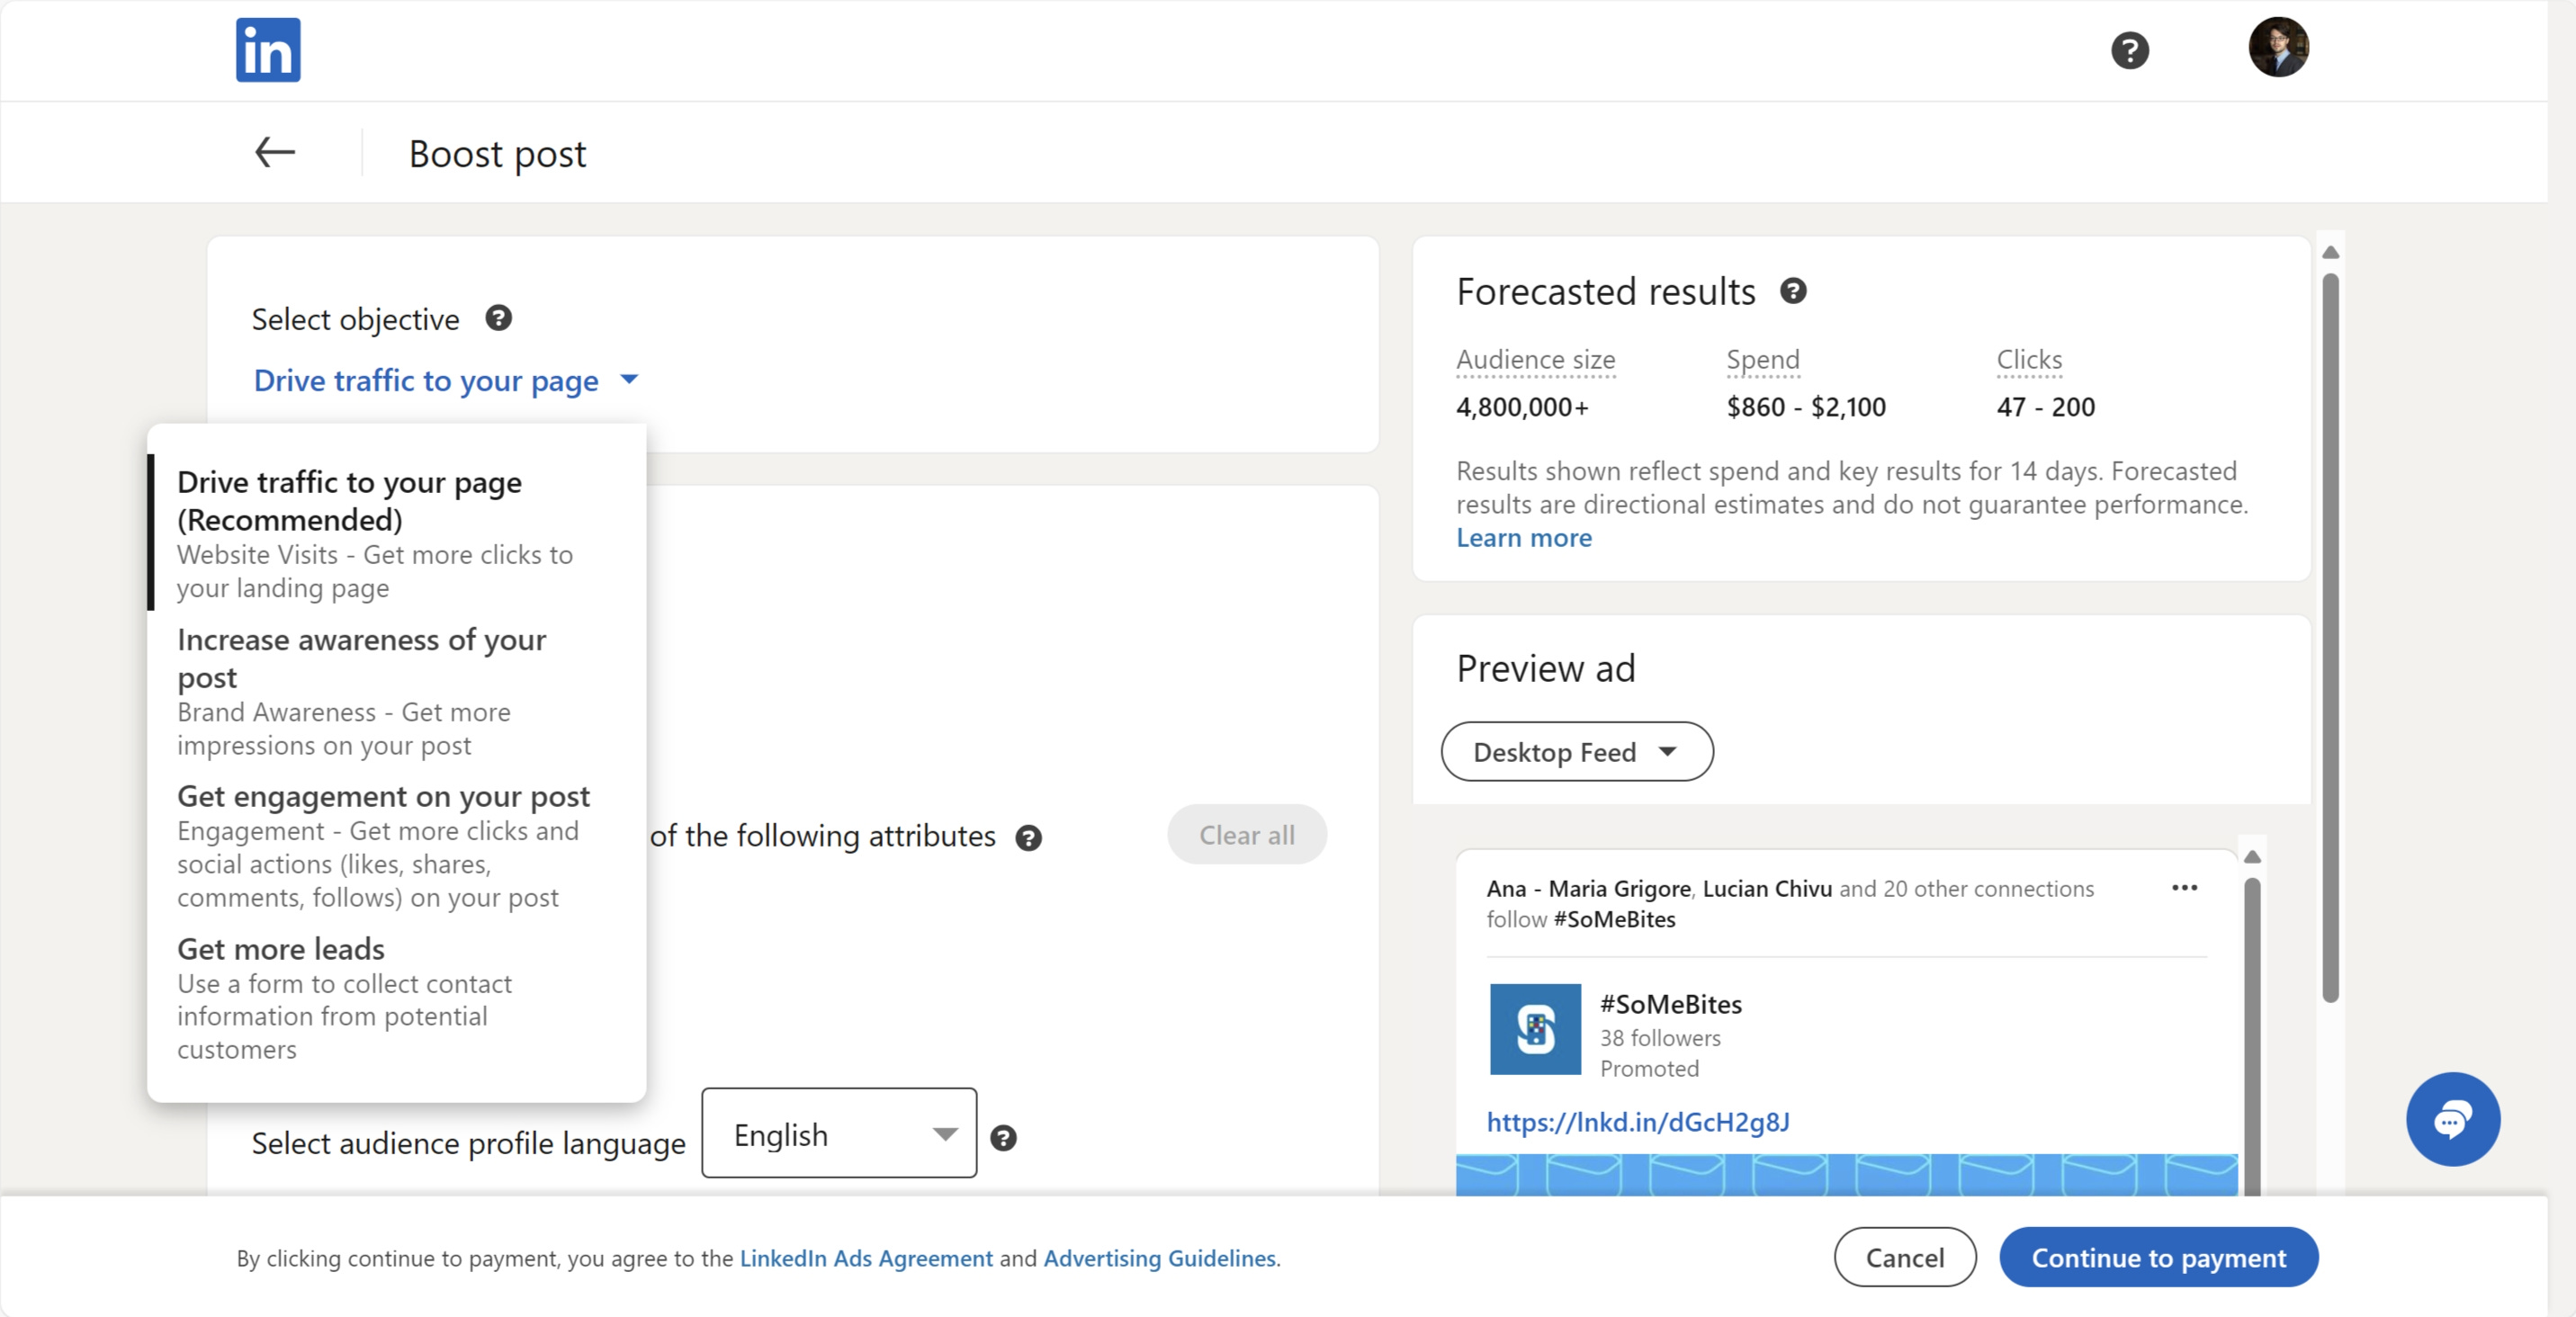Show help for Forecasted results
This screenshot has height=1317, width=2576.
[x=1793, y=291]
